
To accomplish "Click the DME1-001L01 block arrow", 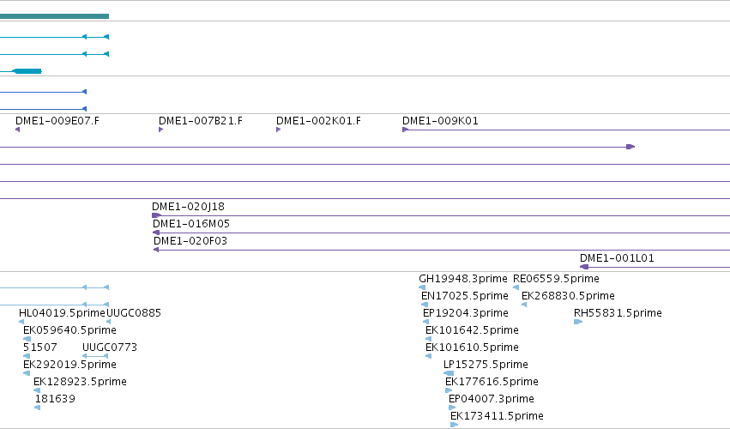I will 584,267.
